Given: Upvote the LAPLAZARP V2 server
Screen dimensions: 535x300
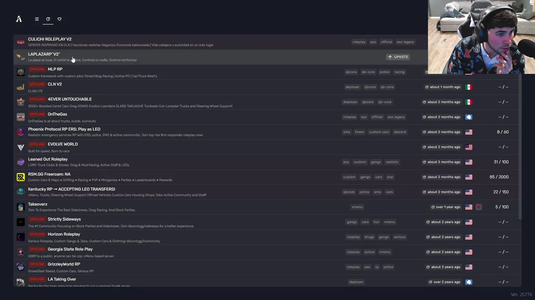Looking at the screenshot, I should pyautogui.click(x=398, y=57).
